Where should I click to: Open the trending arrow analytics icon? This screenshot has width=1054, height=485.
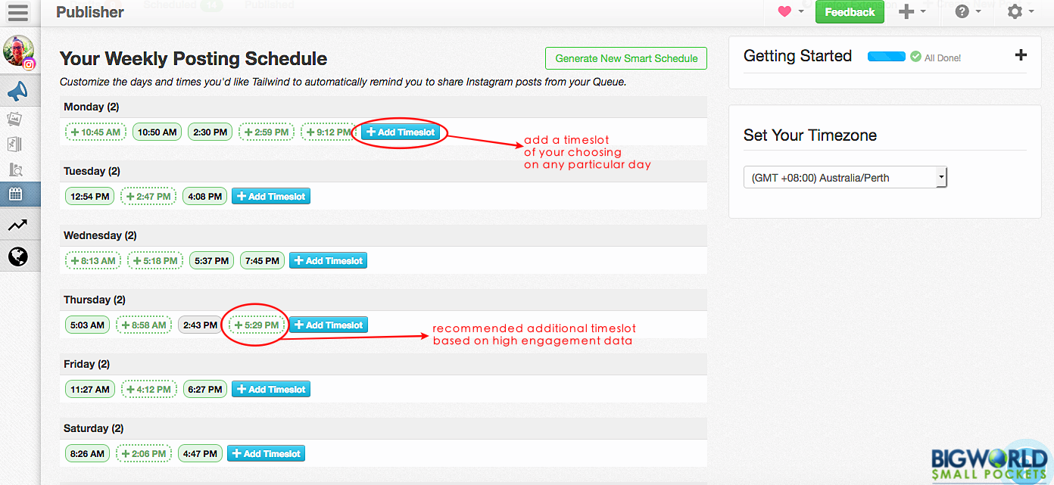pyautogui.click(x=18, y=225)
